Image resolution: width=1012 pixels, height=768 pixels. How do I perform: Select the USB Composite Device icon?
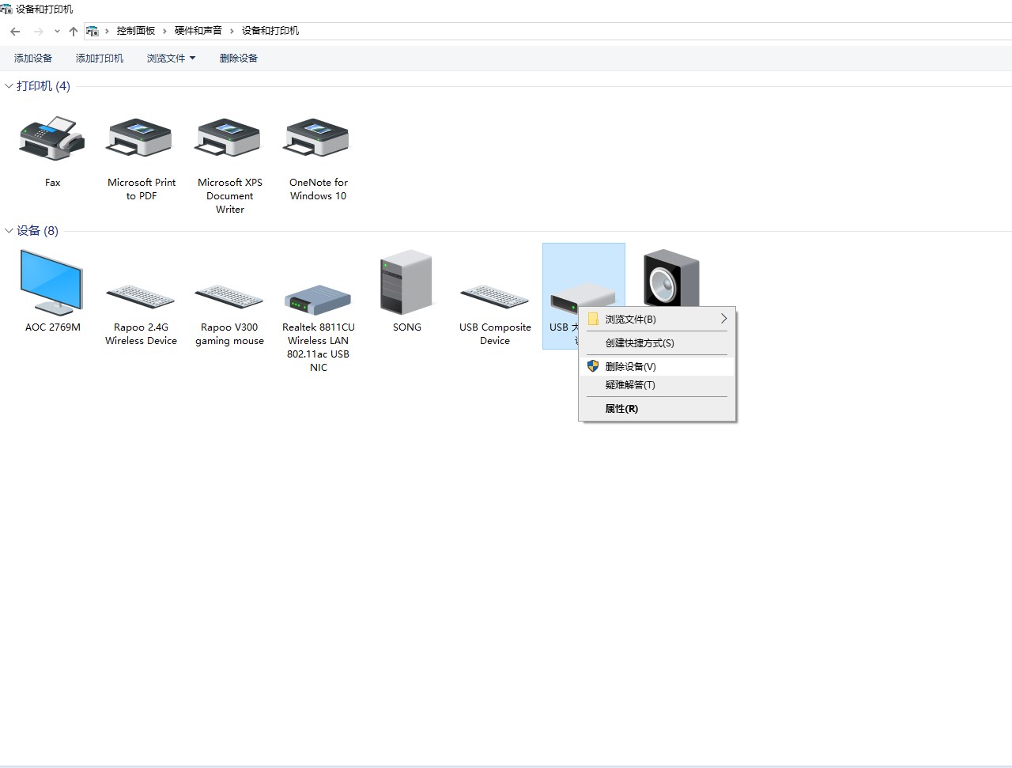click(x=495, y=297)
